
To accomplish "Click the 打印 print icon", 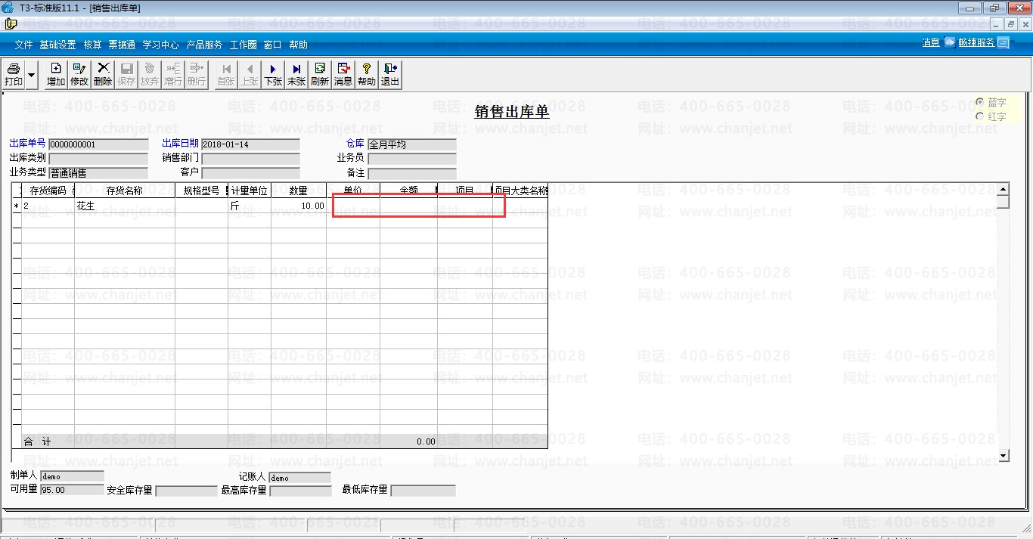I will [14, 74].
